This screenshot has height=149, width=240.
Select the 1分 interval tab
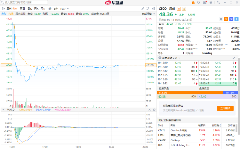pos(49,9)
